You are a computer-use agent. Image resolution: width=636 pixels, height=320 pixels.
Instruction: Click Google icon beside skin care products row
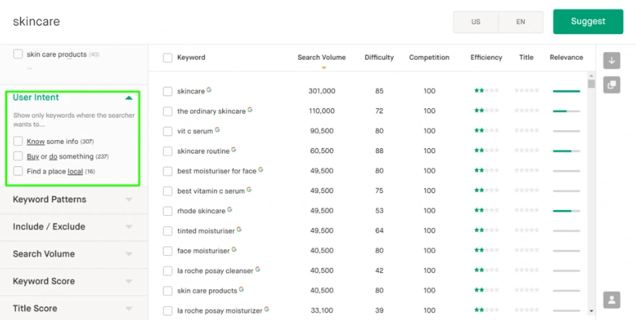coord(242,289)
